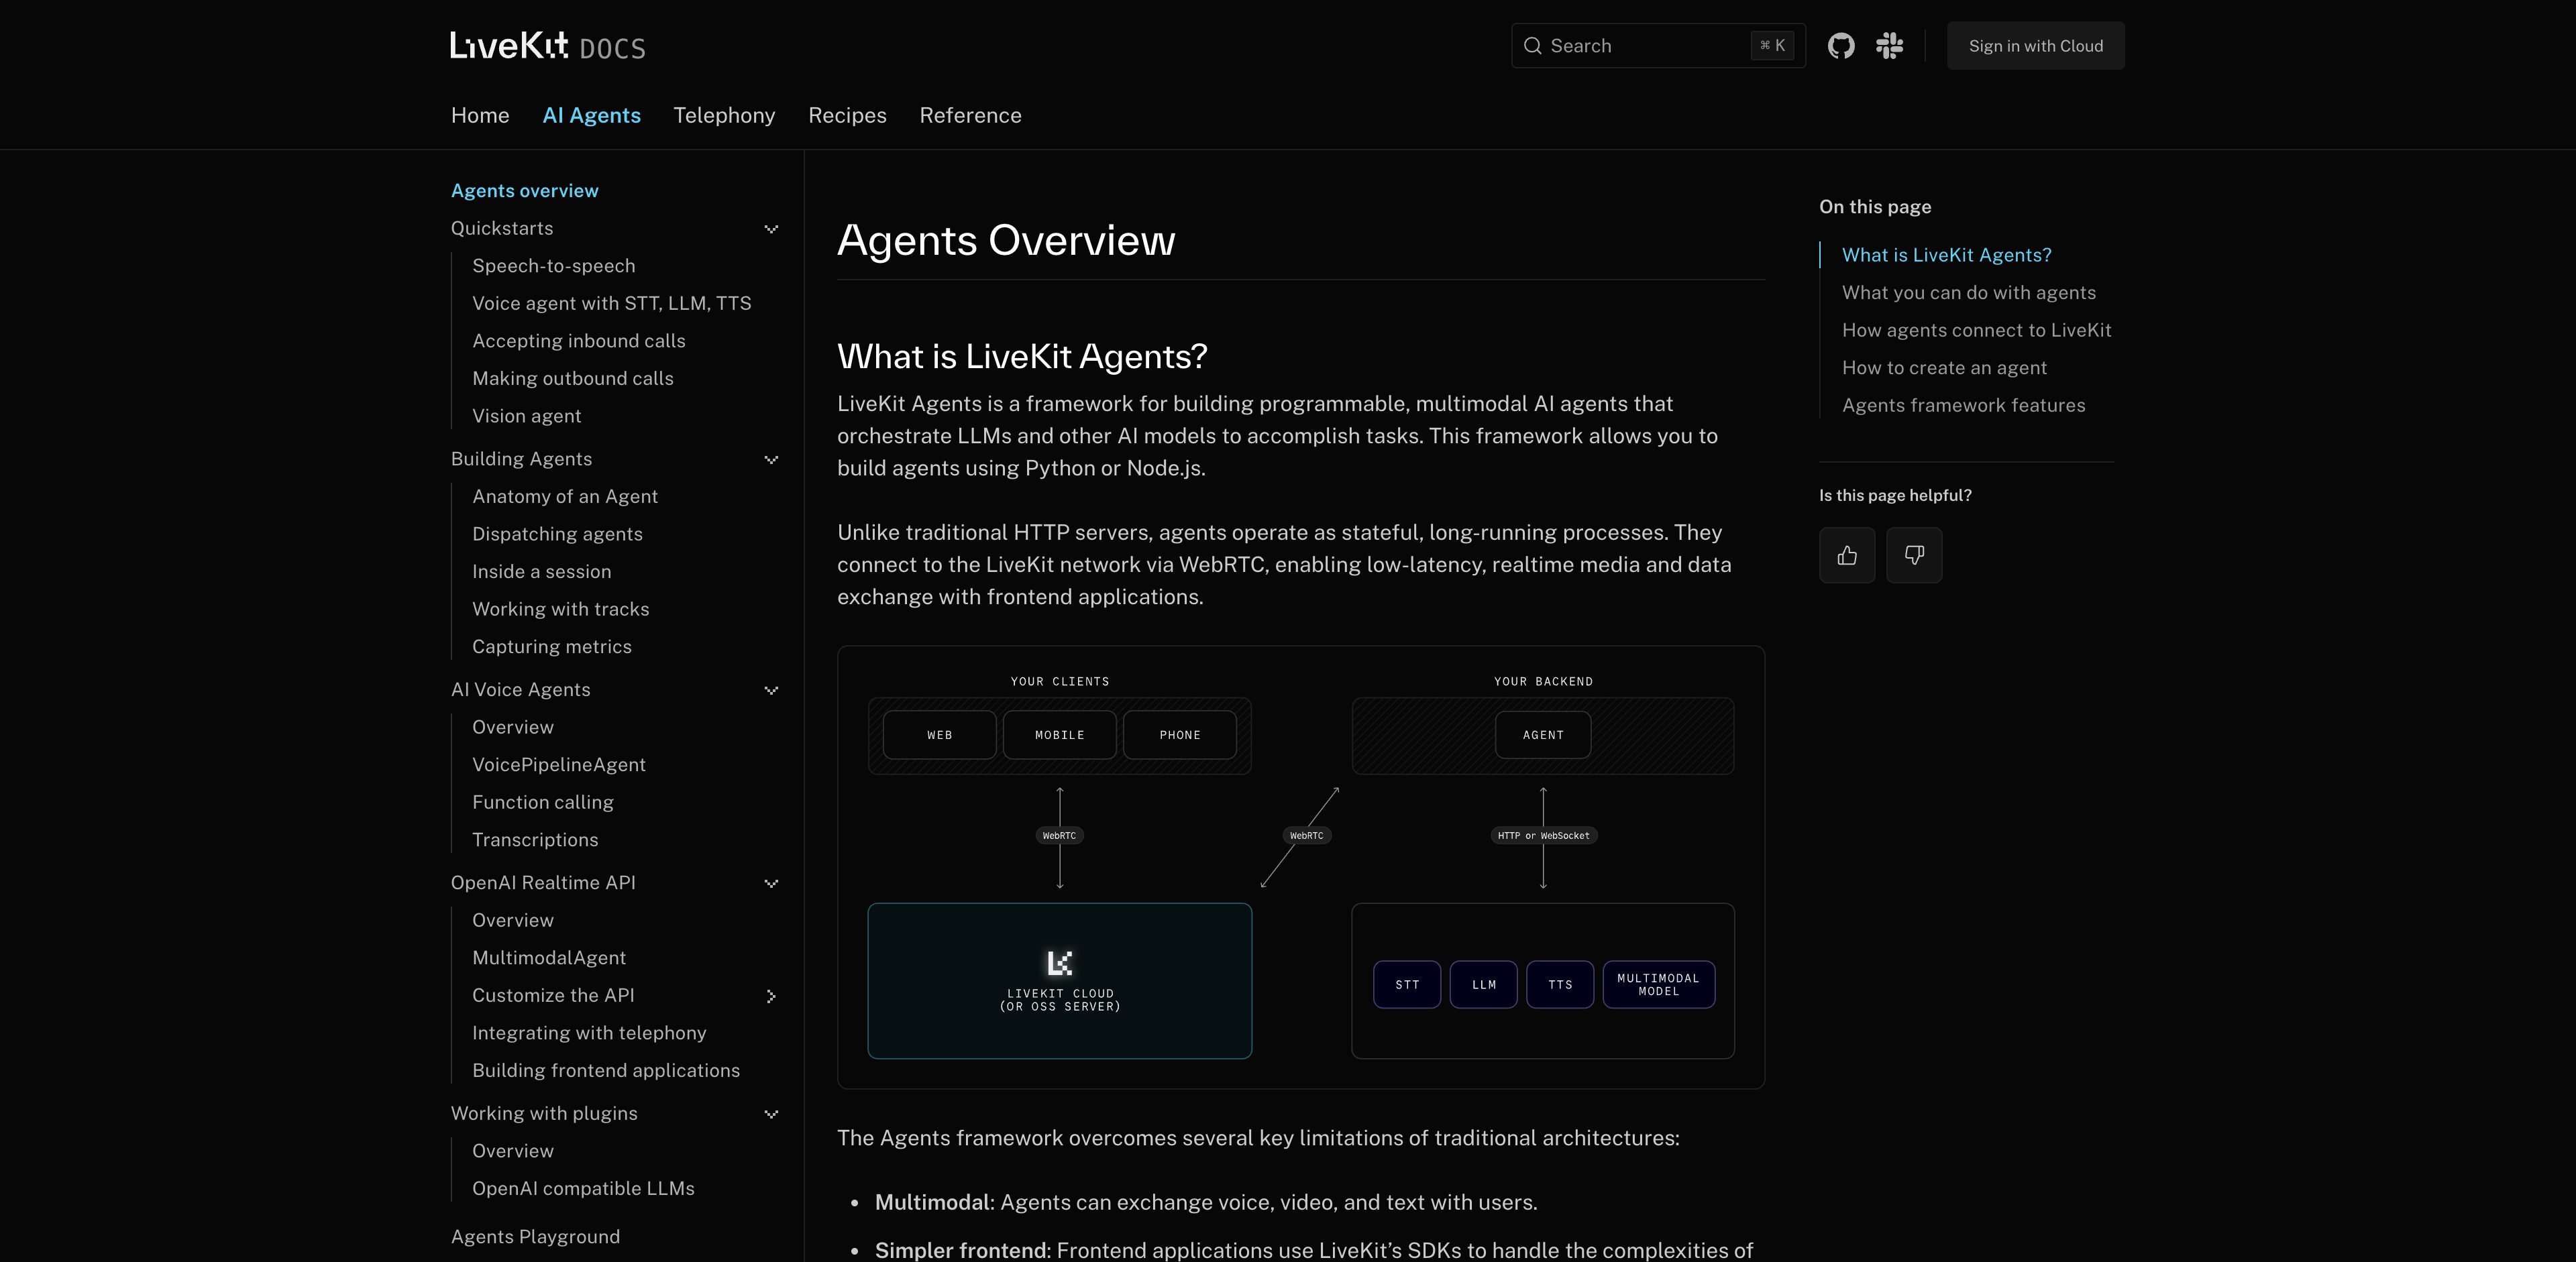Open Working with tracks page
This screenshot has height=1262, width=2576.
click(x=560, y=610)
